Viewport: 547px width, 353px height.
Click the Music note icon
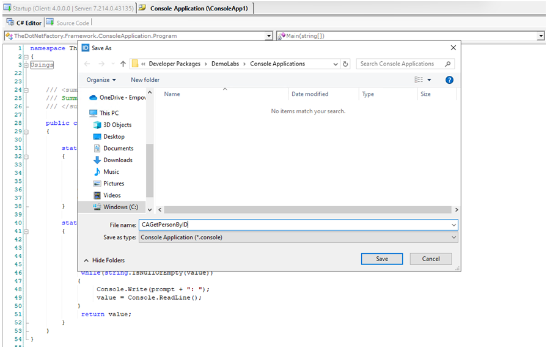97,172
